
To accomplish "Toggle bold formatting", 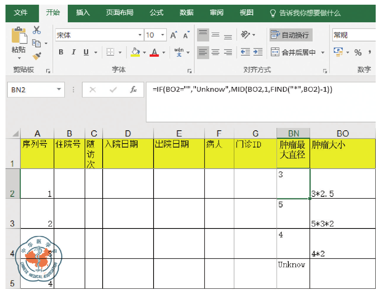I will pyautogui.click(x=61, y=52).
